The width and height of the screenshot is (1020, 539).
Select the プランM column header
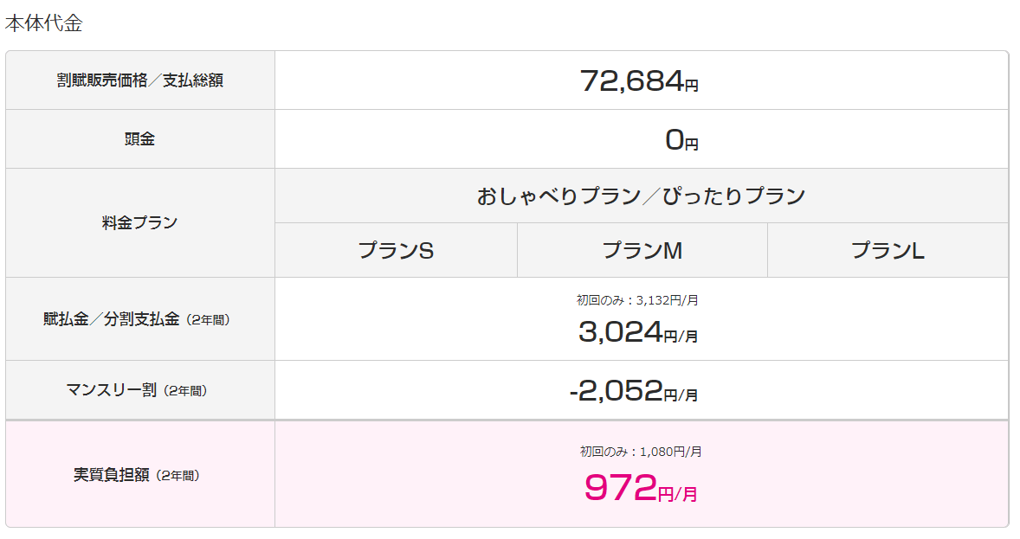click(642, 250)
